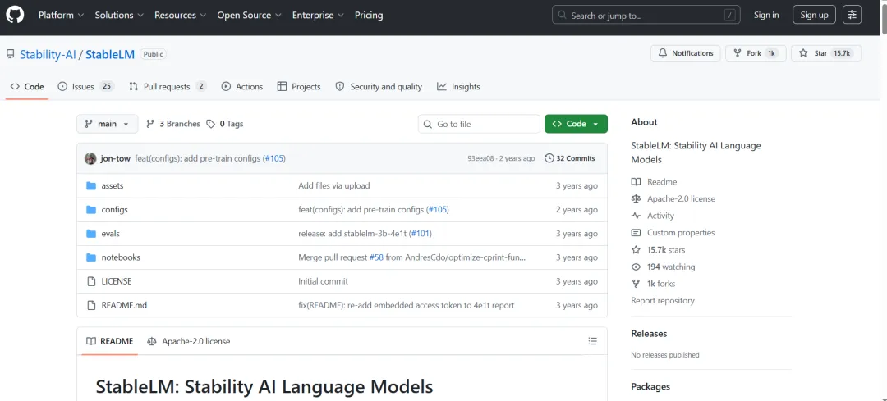Screen dimensions: 887x401
Task: Expand the Resources menu
Action: click(x=181, y=16)
